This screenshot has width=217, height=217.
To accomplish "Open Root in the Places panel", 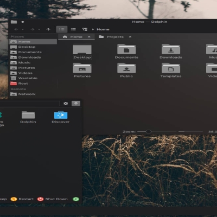I will click(x=33, y=84).
